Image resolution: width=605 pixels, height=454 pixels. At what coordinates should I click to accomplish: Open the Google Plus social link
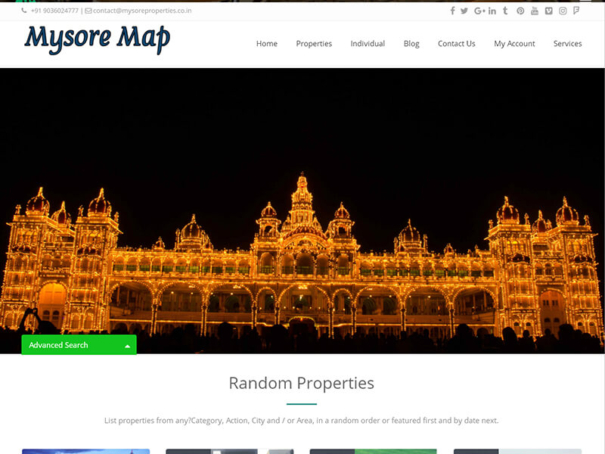coord(479,11)
